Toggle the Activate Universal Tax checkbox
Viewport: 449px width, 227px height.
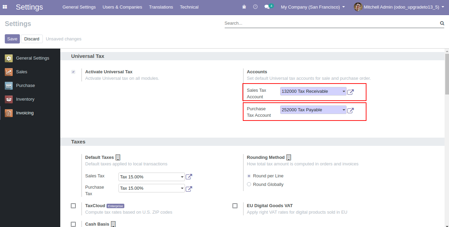click(73, 72)
